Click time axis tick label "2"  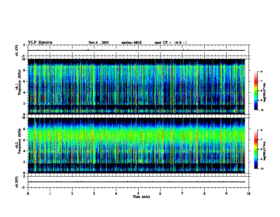72,194
